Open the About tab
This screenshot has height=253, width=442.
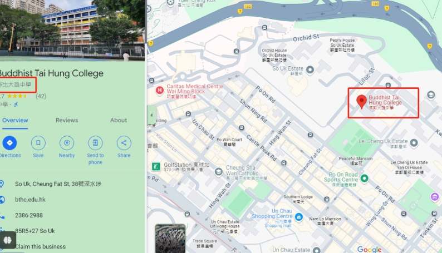(x=118, y=120)
